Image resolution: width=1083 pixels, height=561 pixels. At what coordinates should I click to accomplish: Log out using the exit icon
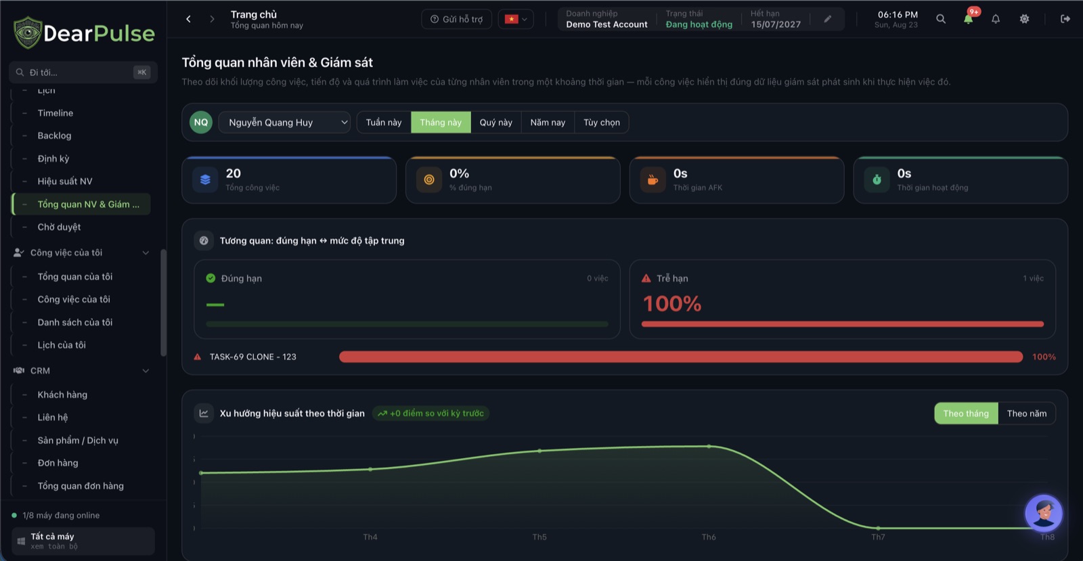click(1065, 19)
